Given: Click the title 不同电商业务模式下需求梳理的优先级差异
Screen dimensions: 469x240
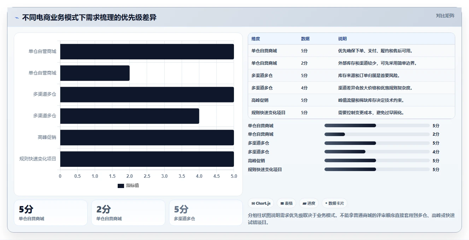Looking at the screenshot, I should pos(89,18).
